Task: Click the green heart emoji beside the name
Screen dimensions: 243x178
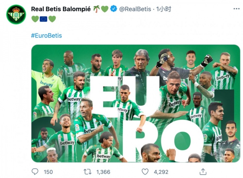Action: click(x=105, y=9)
